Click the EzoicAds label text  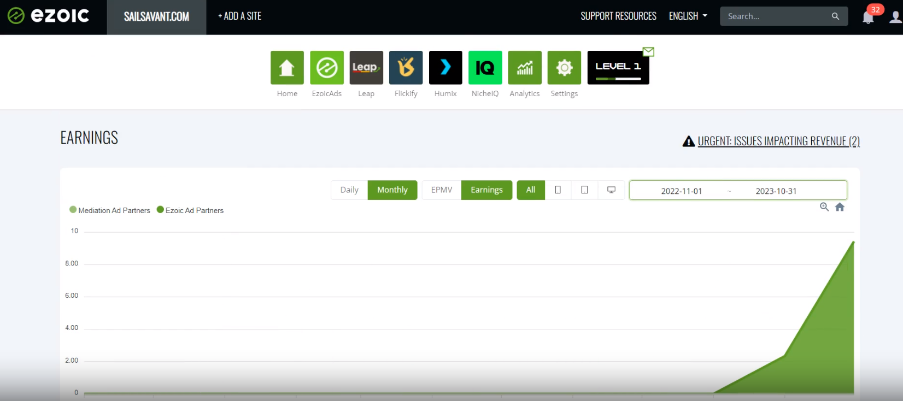click(327, 94)
